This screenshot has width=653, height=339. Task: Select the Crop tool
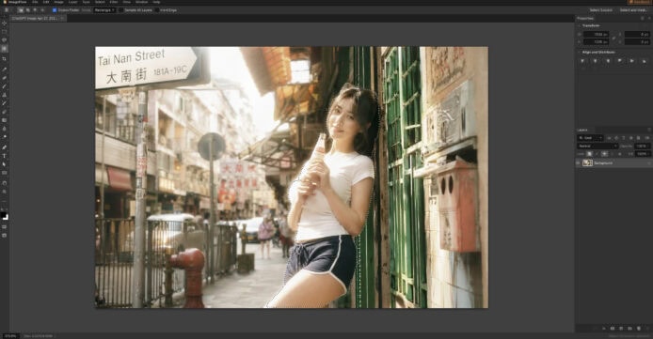tap(4, 59)
